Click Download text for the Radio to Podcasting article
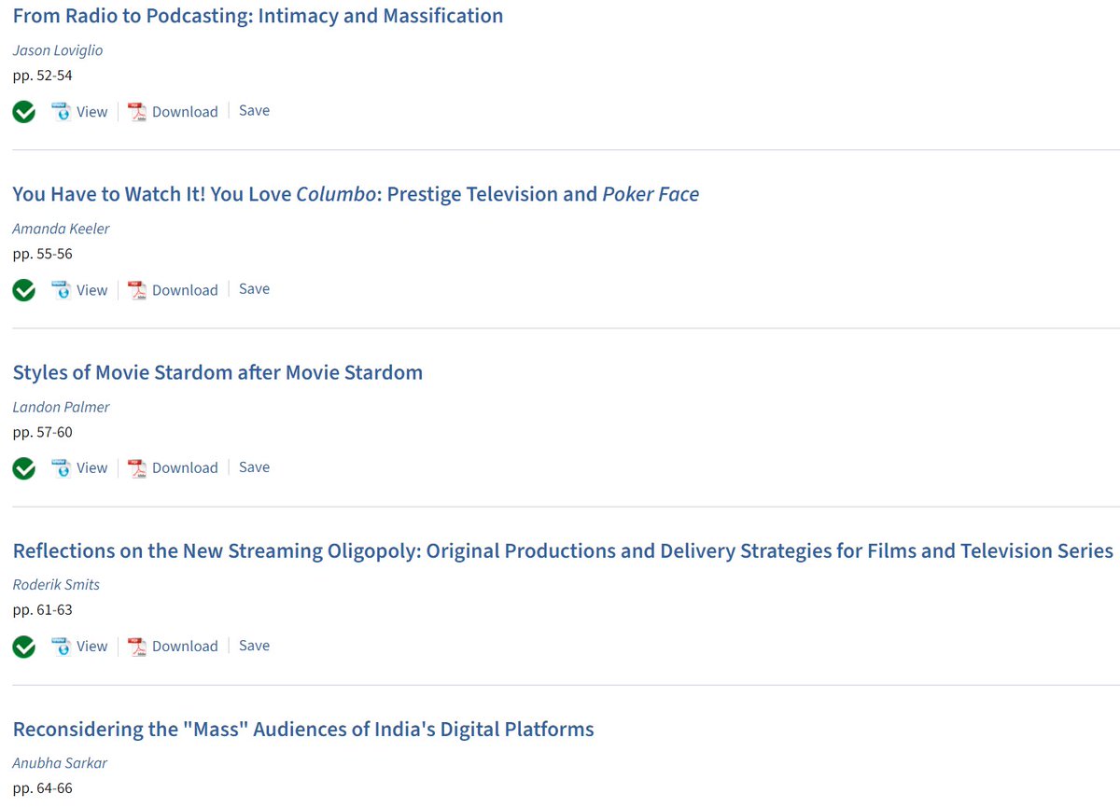The width and height of the screenshot is (1120, 807). point(185,111)
